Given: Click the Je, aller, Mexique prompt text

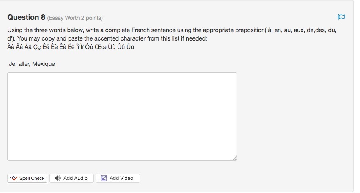Looking at the screenshot, I should tap(32, 64).
